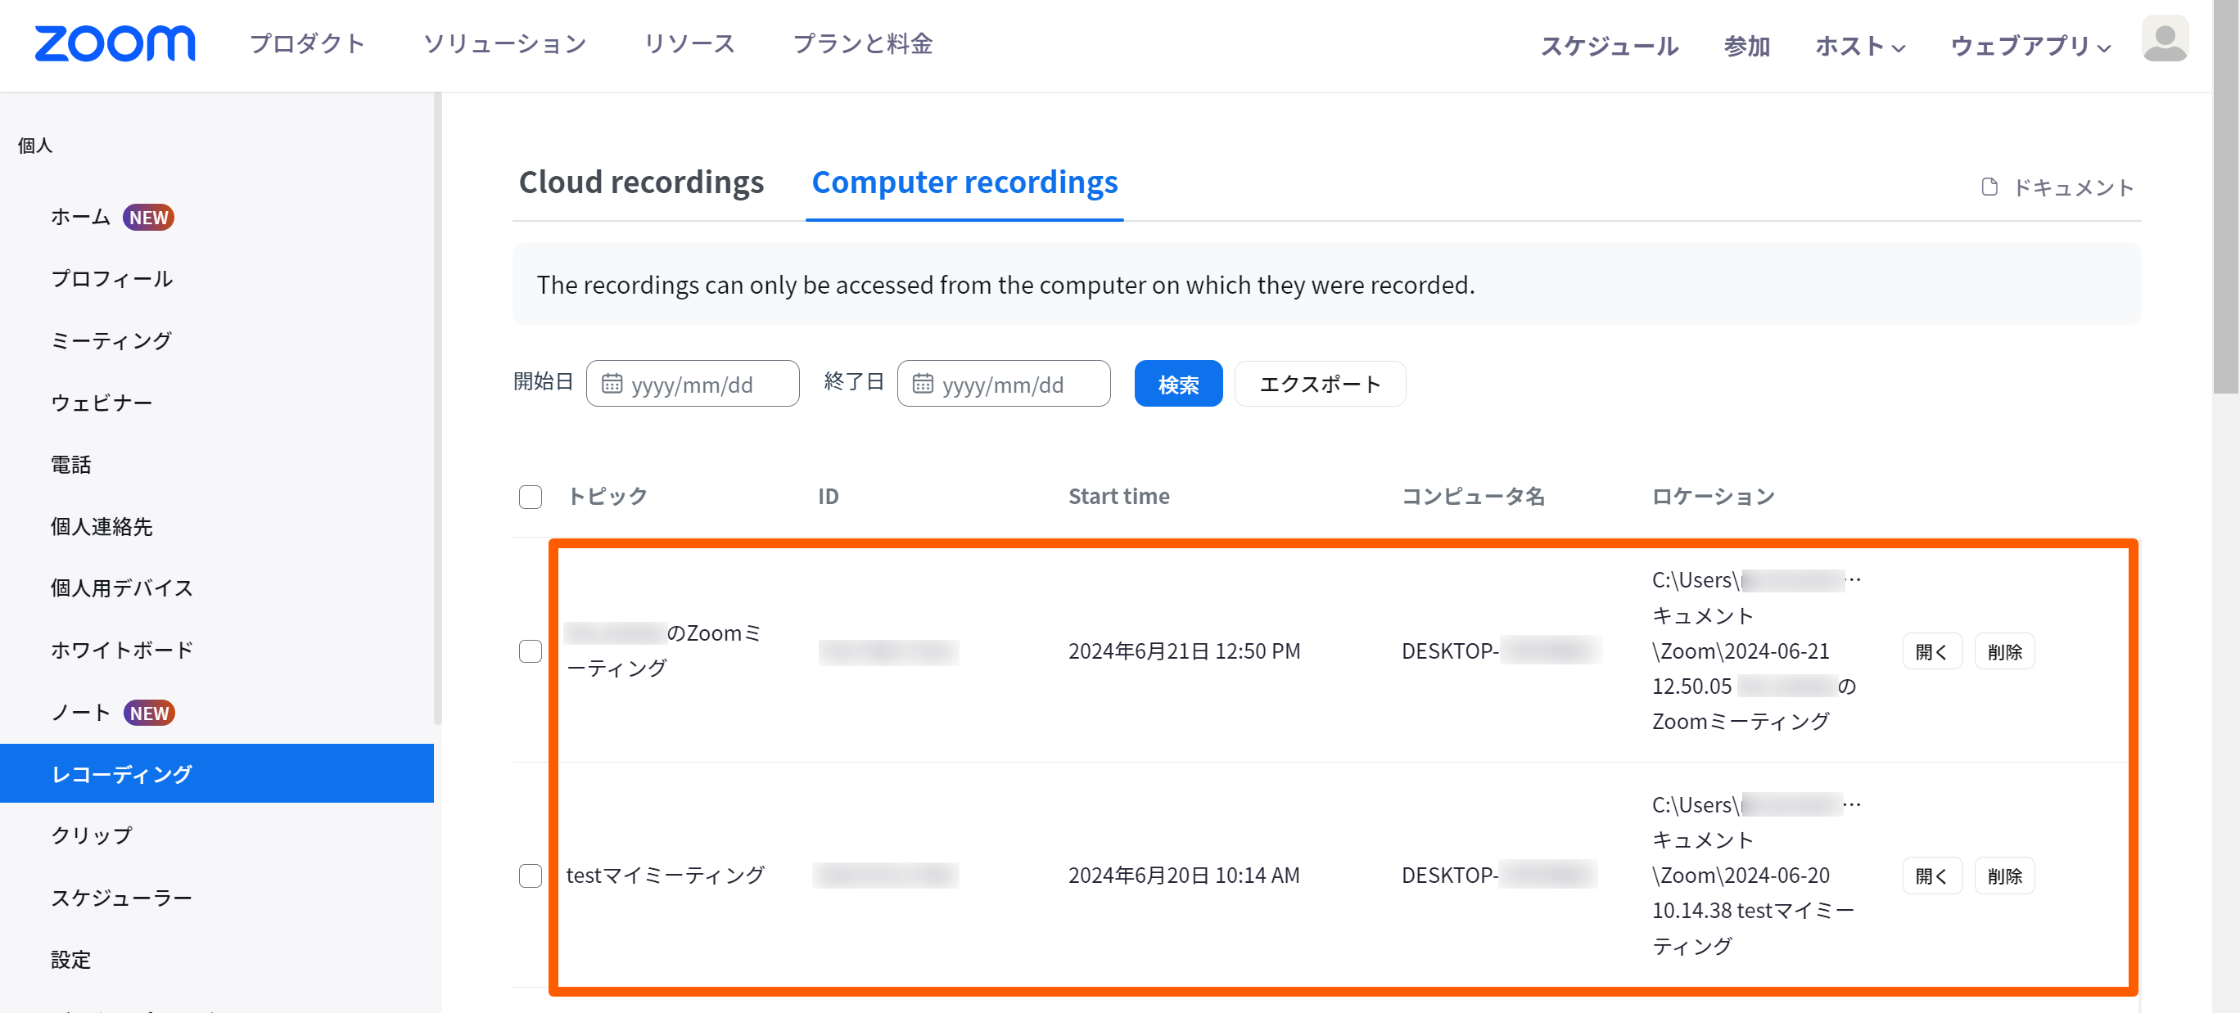Screen dimensions: 2240x1013
Task: Check the Zoomミーティング recording row checkbox
Action: 530,651
